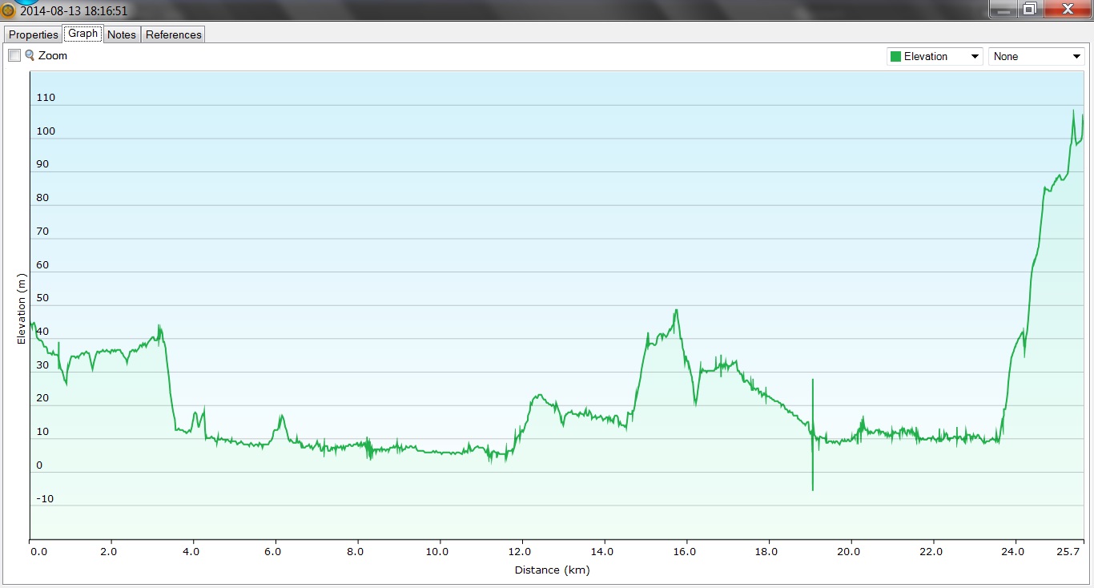Expand the None secondary series dropdown
Screen dimensions: 1094x588
tap(1036, 57)
